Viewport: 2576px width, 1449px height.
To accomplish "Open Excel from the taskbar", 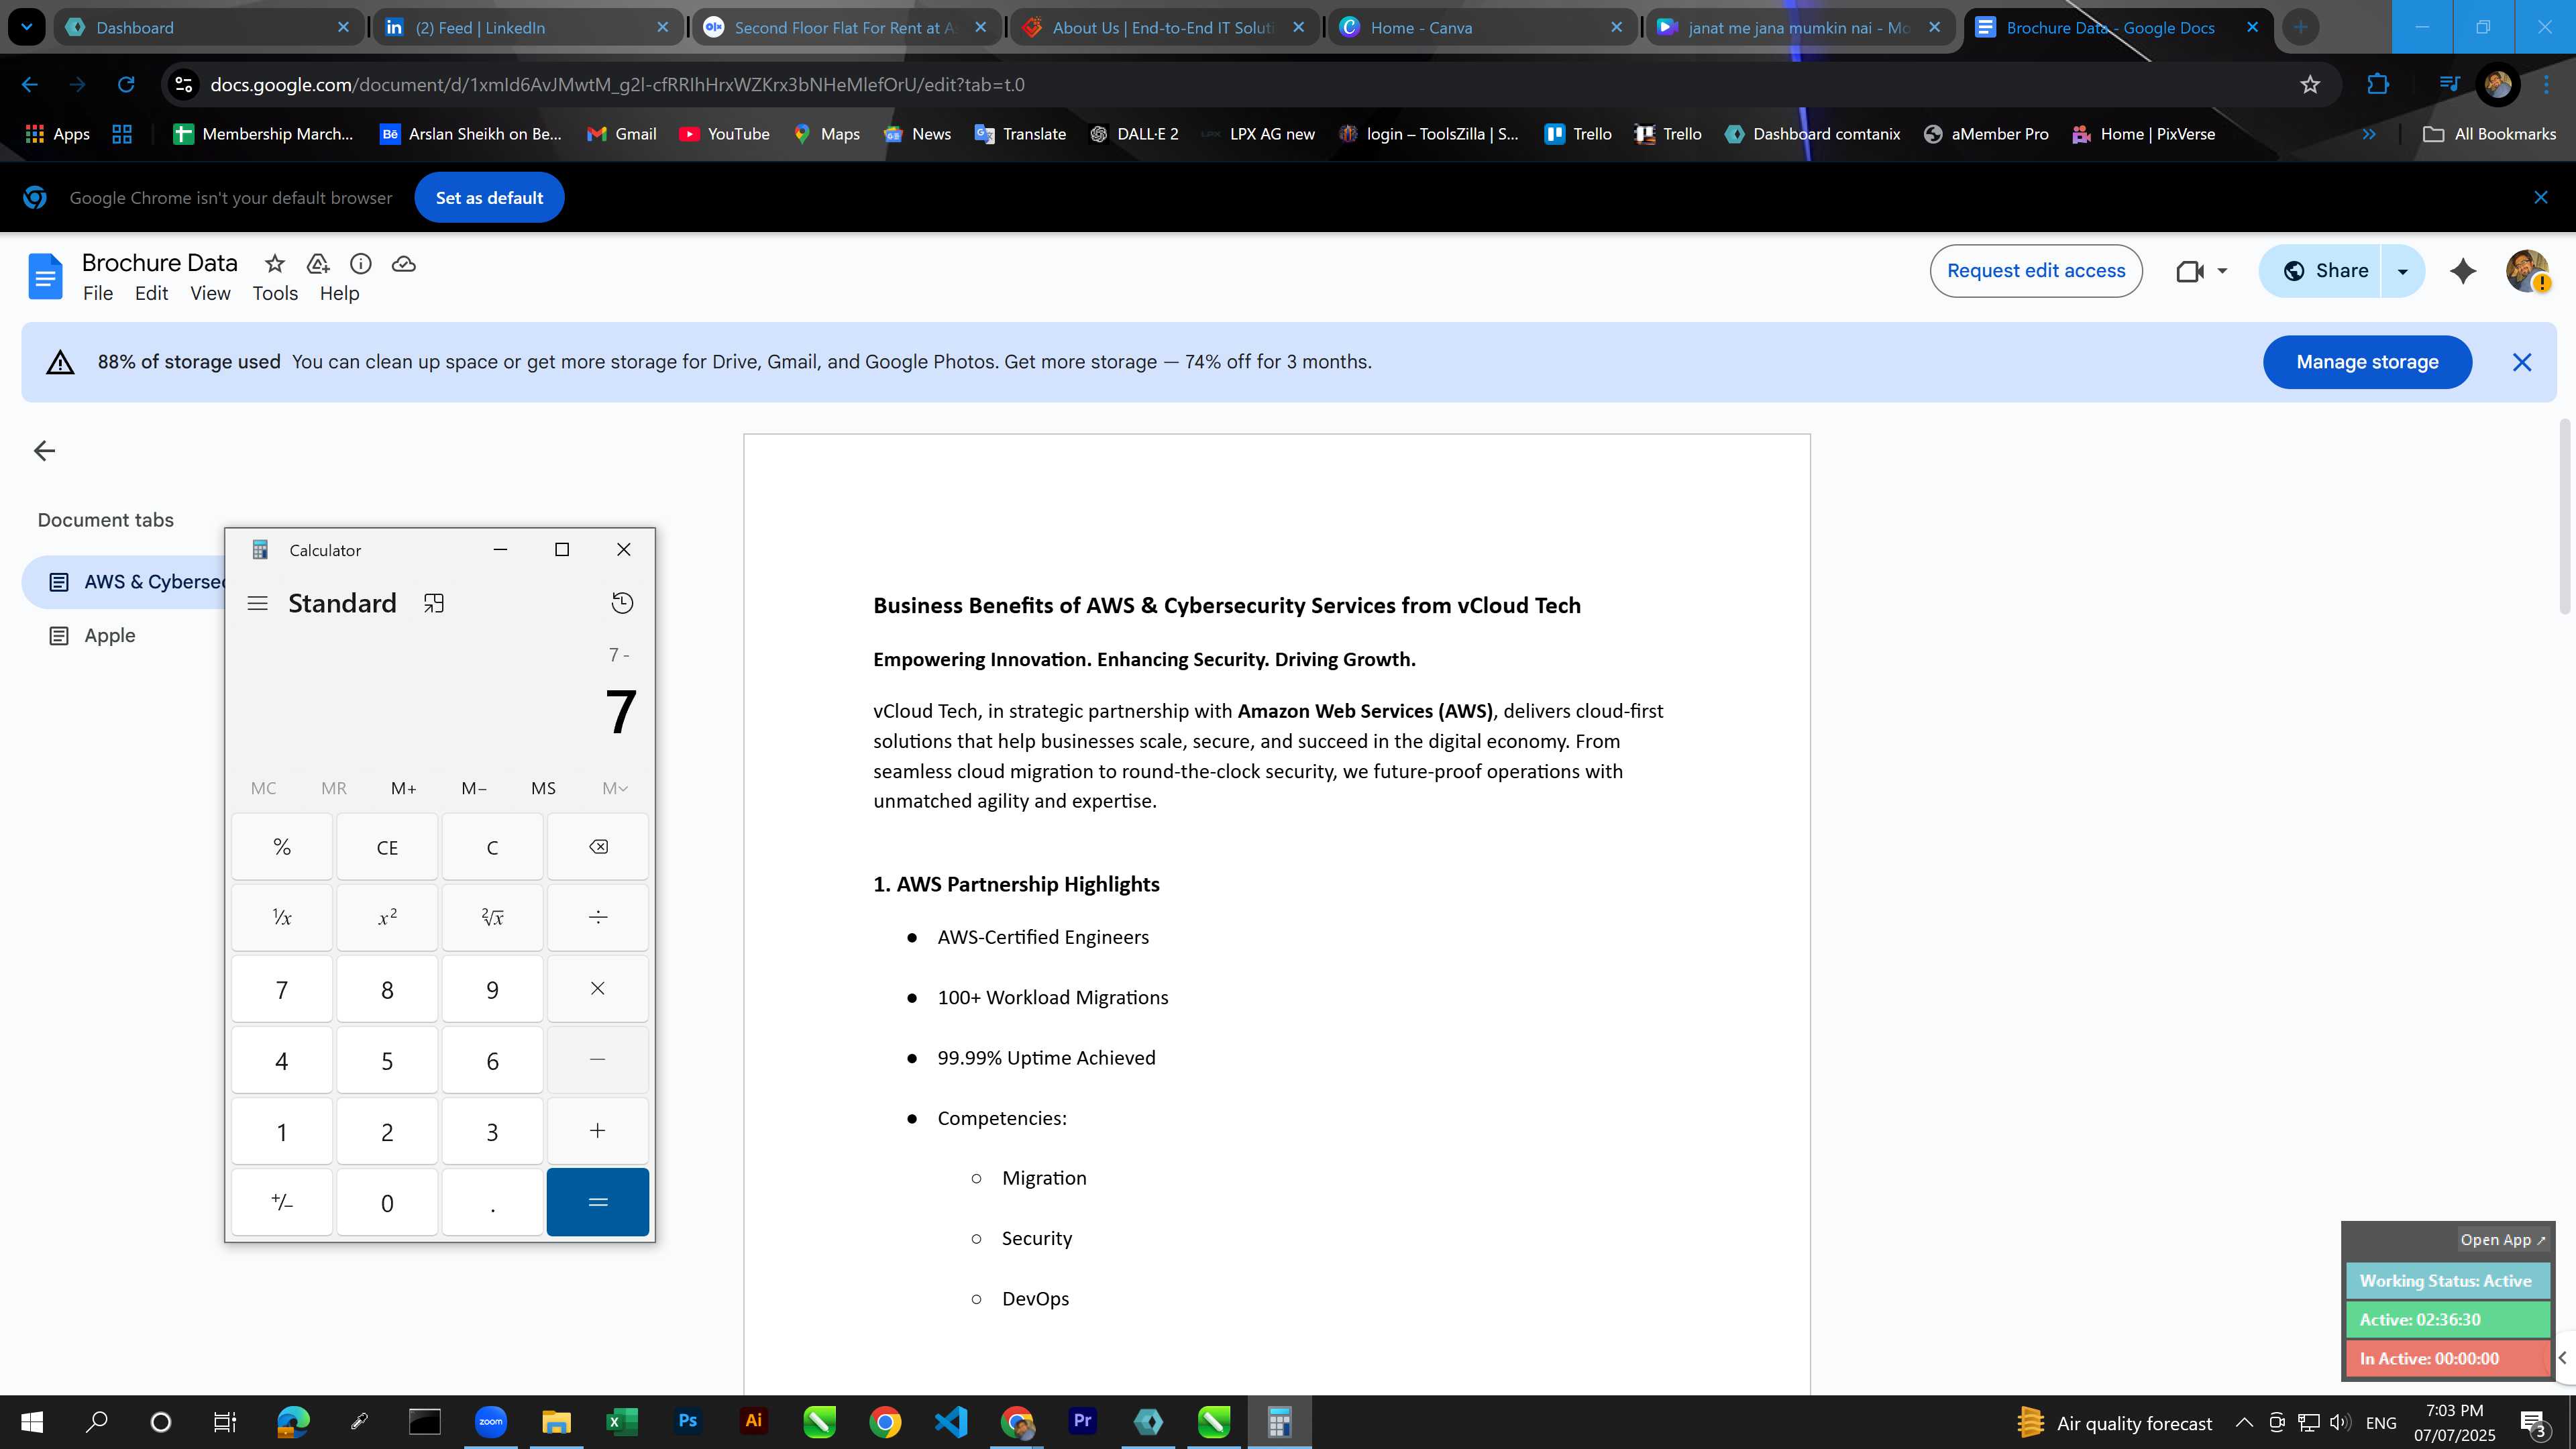I will (x=622, y=1421).
